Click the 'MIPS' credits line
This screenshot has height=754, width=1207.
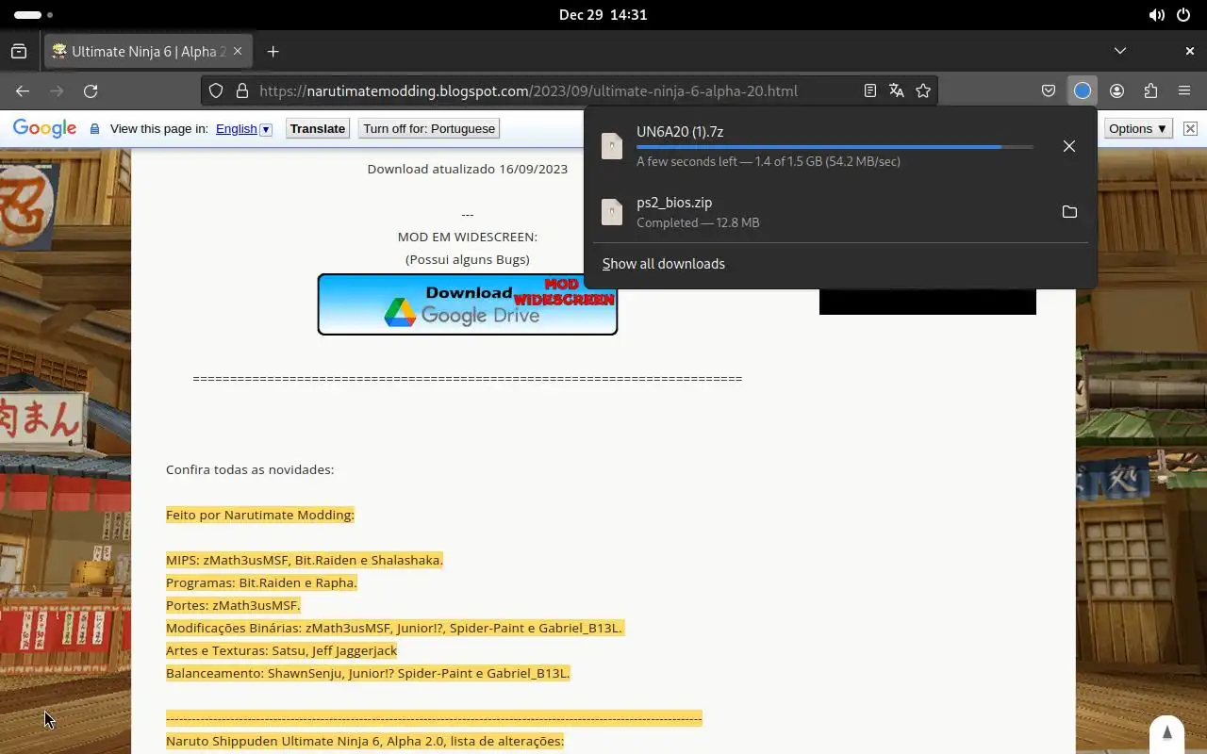[305, 560]
